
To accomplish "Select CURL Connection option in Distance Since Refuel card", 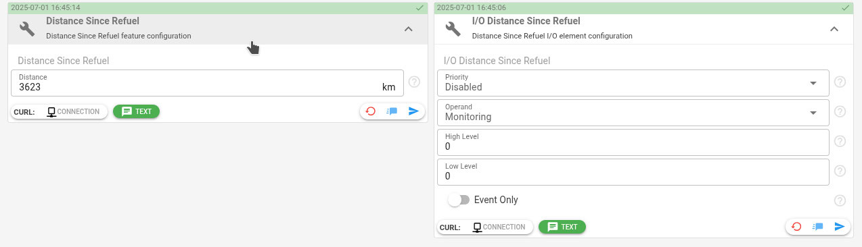I will 73,112.
